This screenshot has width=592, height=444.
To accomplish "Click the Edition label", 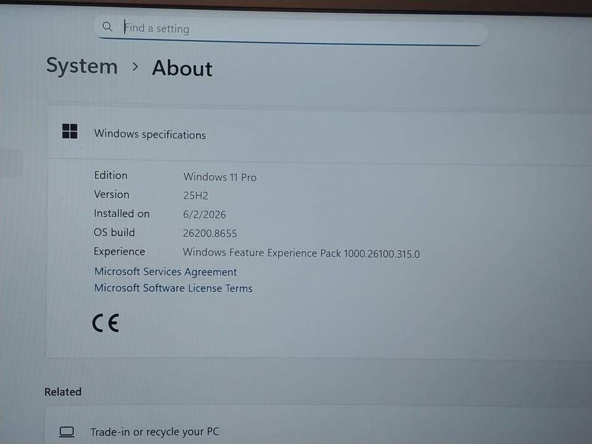I will 110,176.
